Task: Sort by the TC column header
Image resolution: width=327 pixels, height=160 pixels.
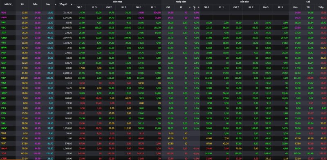Action: 22,4
